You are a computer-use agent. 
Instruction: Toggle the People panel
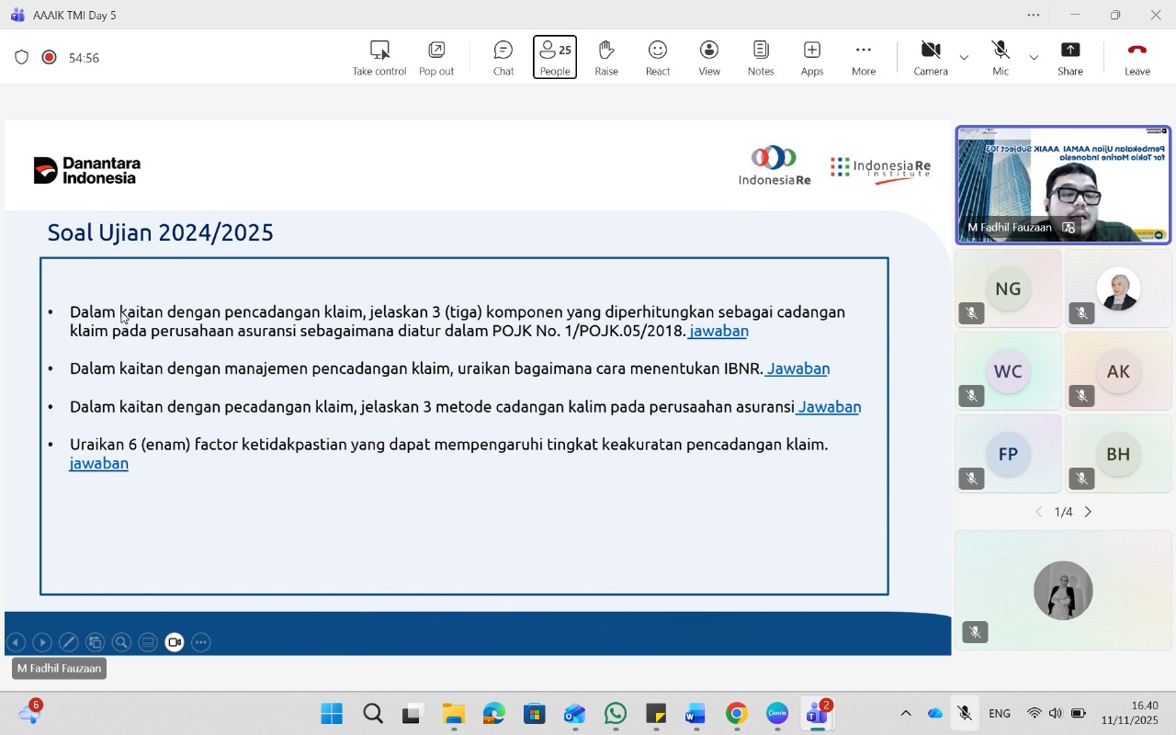coord(554,57)
